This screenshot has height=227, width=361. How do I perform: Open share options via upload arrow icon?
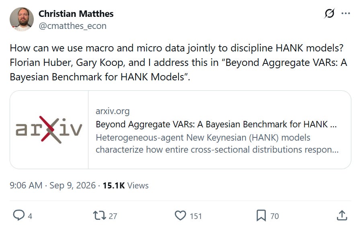(342, 215)
